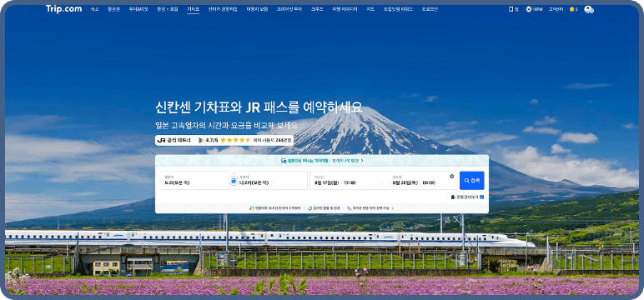Viewport: 644px width, 300px height.
Task: Click the 24-hour Korean customer service icon
Action: click(x=252, y=208)
